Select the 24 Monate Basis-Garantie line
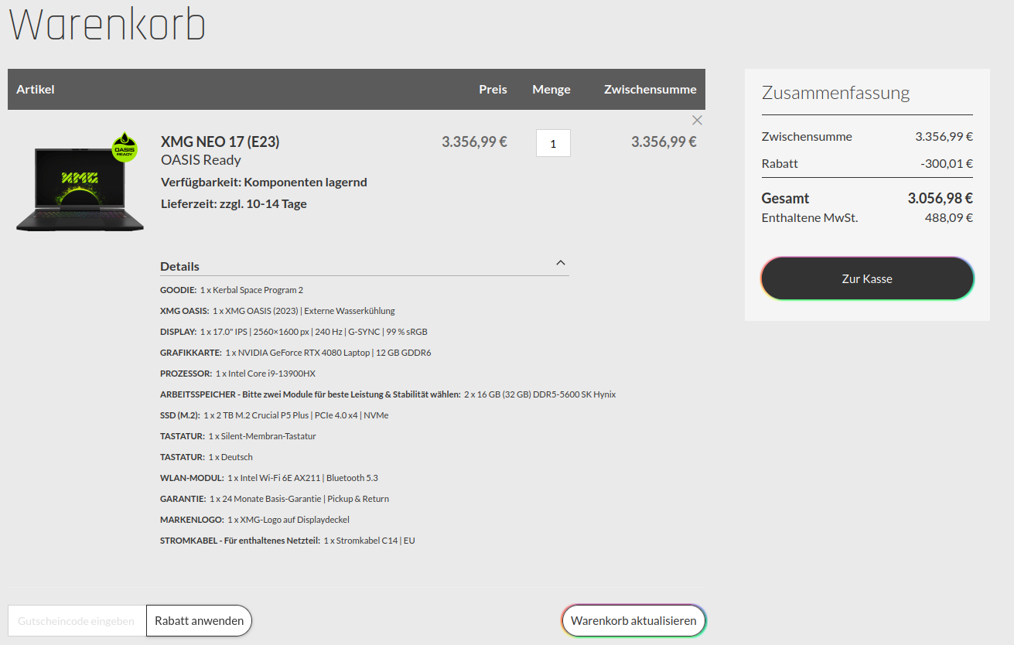Viewport: 1014px width, 645px height. [x=275, y=499]
